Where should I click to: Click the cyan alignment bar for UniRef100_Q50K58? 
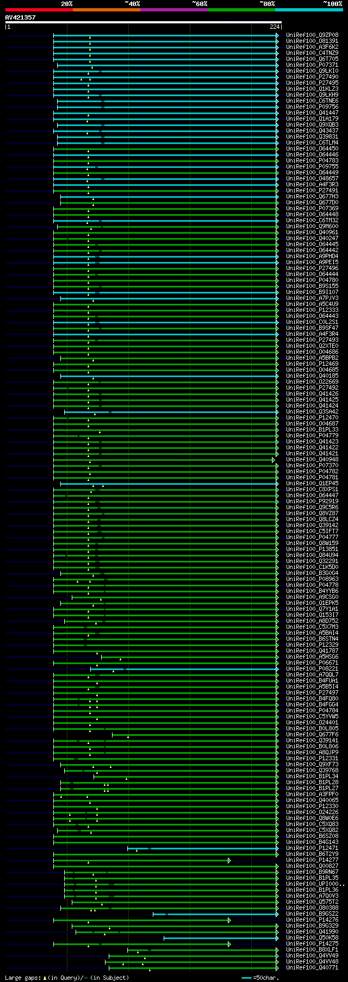pyautogui.click(x=221, y=938)
